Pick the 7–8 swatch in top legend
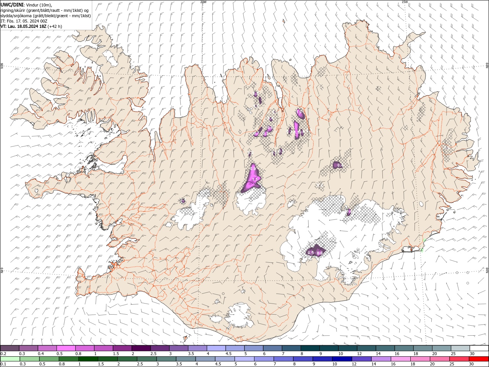The width and height of the screenshot is (489, 367). [x=291, y=348]
